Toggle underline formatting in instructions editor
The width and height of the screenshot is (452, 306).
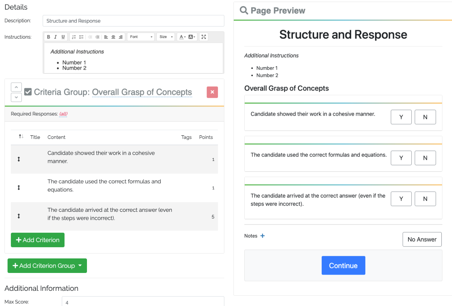(x=63, y=37)
